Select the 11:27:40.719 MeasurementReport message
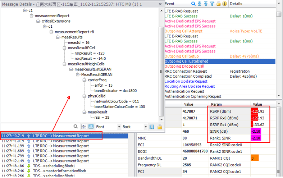The height and width of the screenshot is (178, 283). coord(64,136)
